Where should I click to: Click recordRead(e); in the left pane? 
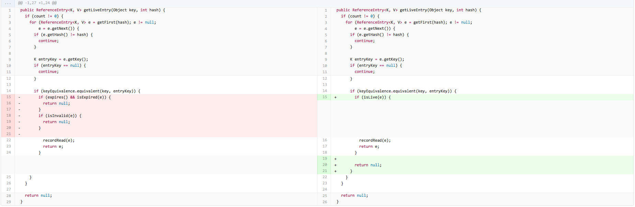59,141
